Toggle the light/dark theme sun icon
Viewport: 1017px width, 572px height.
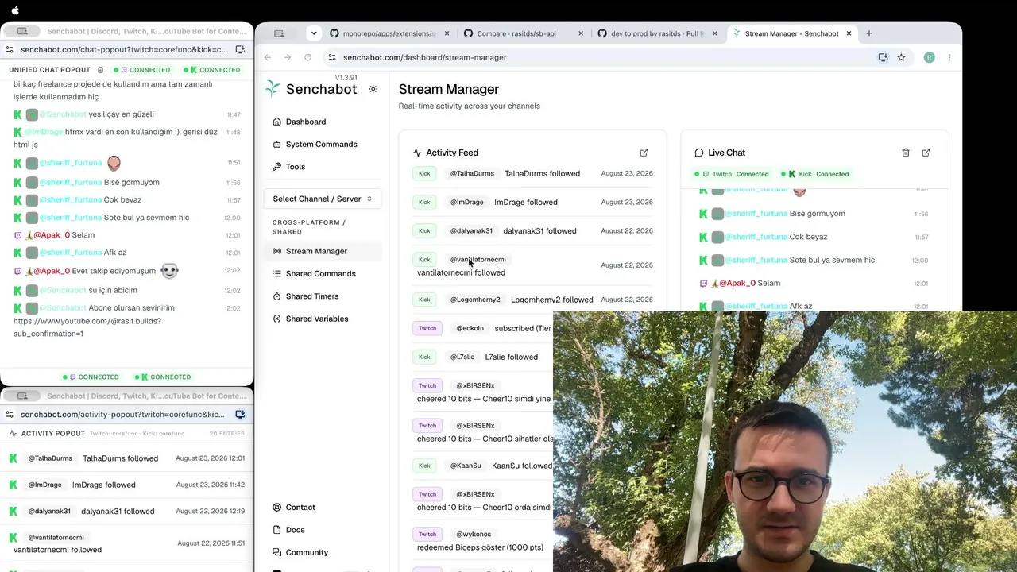point(373,89)
